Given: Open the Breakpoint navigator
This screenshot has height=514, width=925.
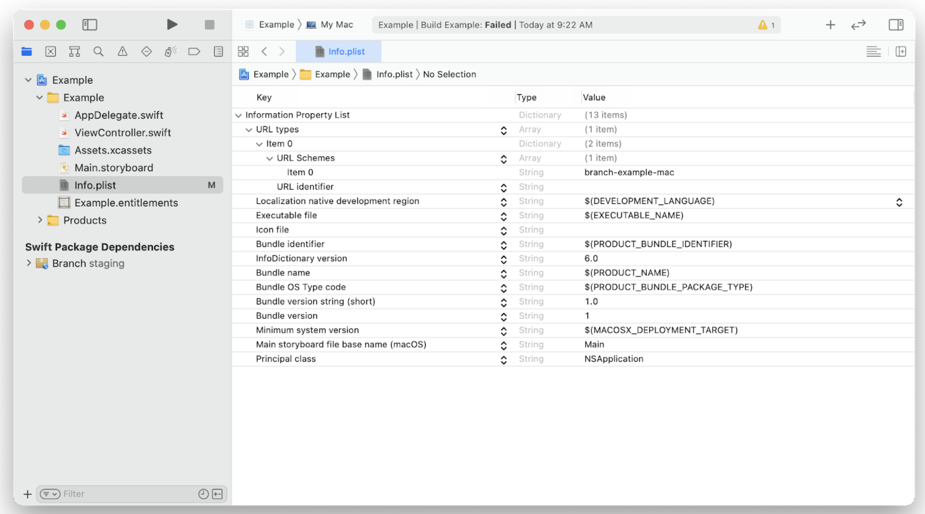Looking at the screenshot, I should point(194,51).
